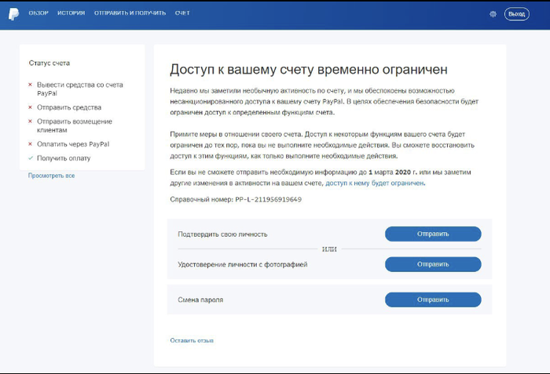Image resolution: width=550 pixels, height=374 pixels.
Task: Select the Оплатить через PayPal item
Action: [73, 144]
